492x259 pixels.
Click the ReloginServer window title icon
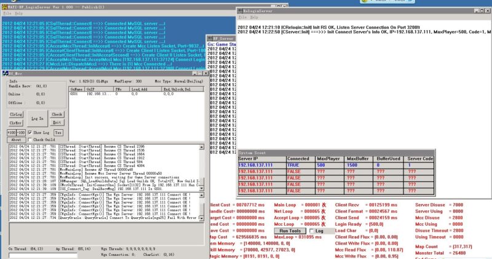(x=241, y=10)
